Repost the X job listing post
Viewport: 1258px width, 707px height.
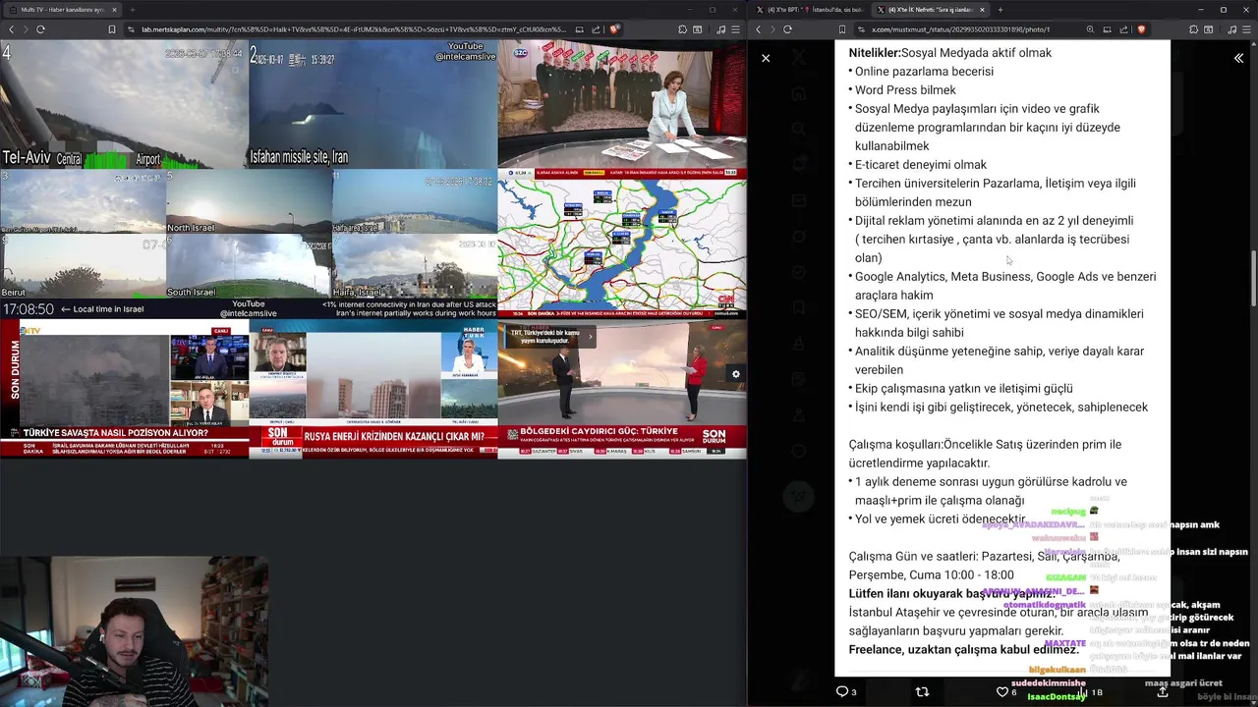pos(922,691)
